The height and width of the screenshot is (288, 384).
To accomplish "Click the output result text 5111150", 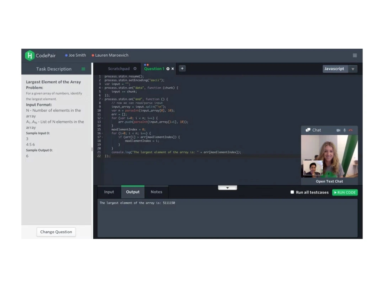I will [x=169, y=203].
